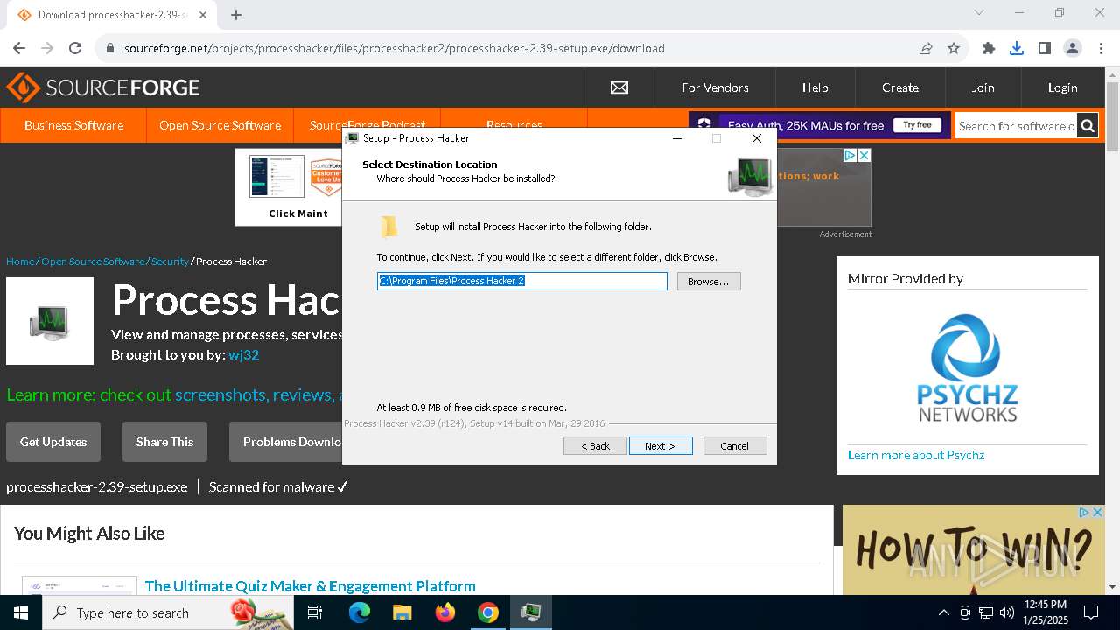Open the notification center icon
The image size is (1120, 630).
coord(1091,612)
